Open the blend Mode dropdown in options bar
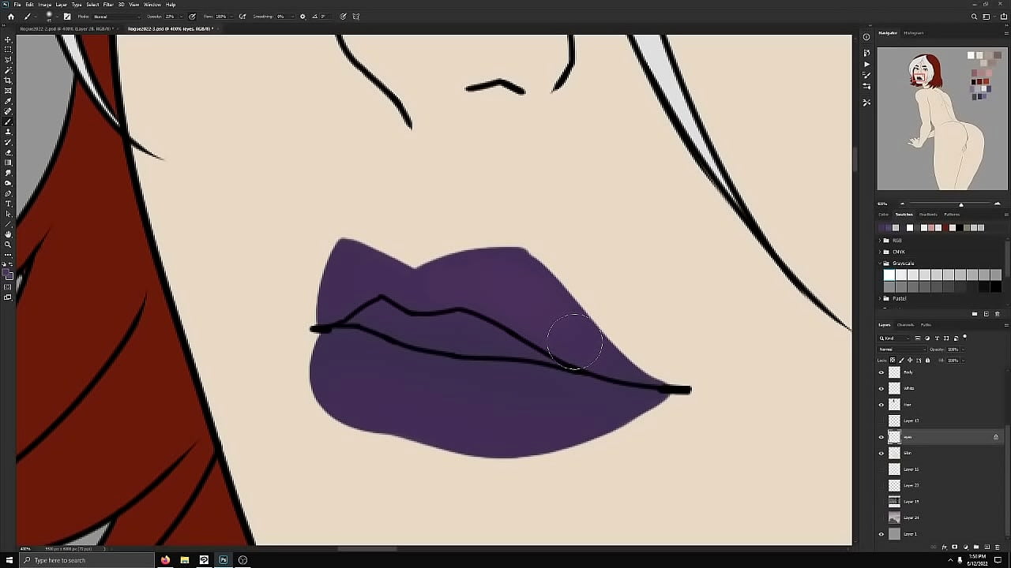The height and width of the screenshot is (568, 1011). (118, 16)
